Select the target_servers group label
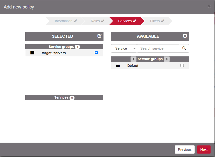 (54, 53)
